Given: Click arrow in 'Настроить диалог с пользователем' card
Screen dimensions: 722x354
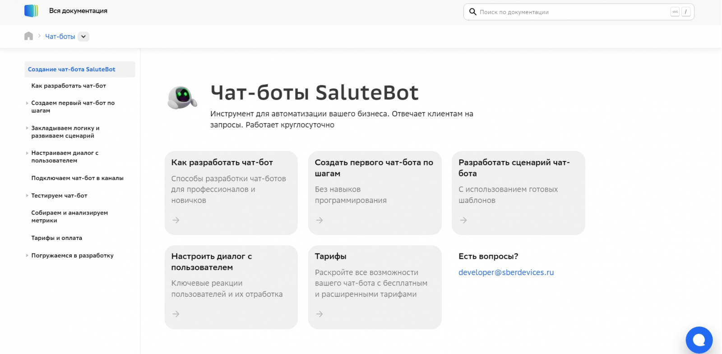Looking at the screenshot, I should pyautogui.click(x=176, y=314).
